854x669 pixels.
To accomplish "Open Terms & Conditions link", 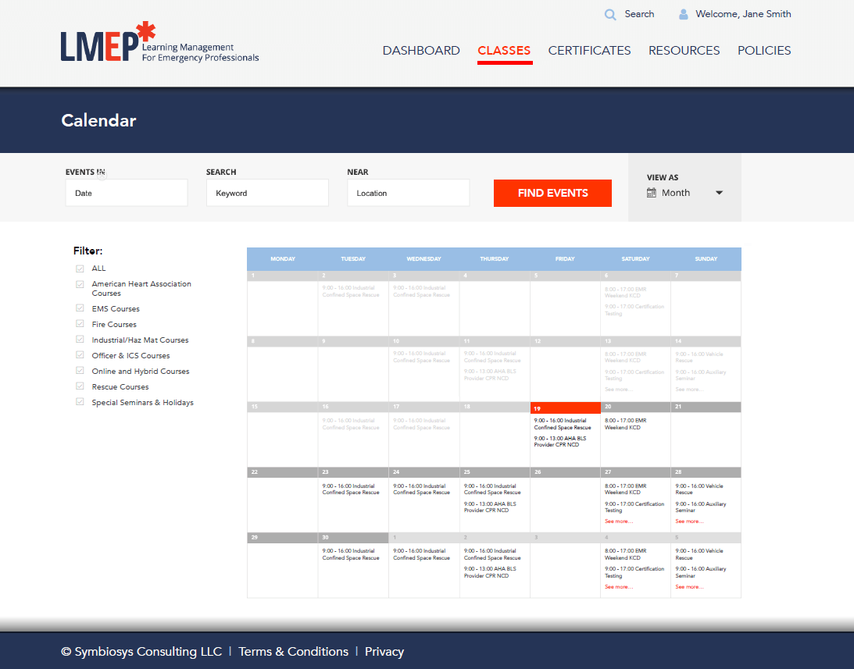I will 294,652.
